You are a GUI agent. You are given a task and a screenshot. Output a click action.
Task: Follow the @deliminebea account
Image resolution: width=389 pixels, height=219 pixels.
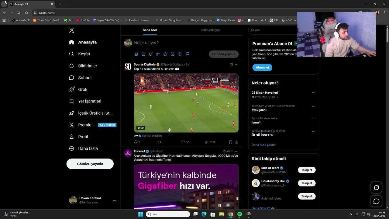[x=307, y=196]
